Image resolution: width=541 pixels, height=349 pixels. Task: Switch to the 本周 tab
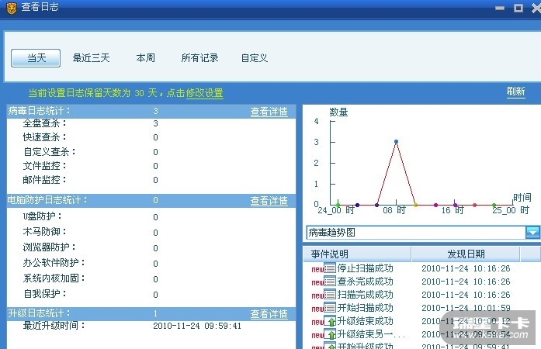click(146, 58)
